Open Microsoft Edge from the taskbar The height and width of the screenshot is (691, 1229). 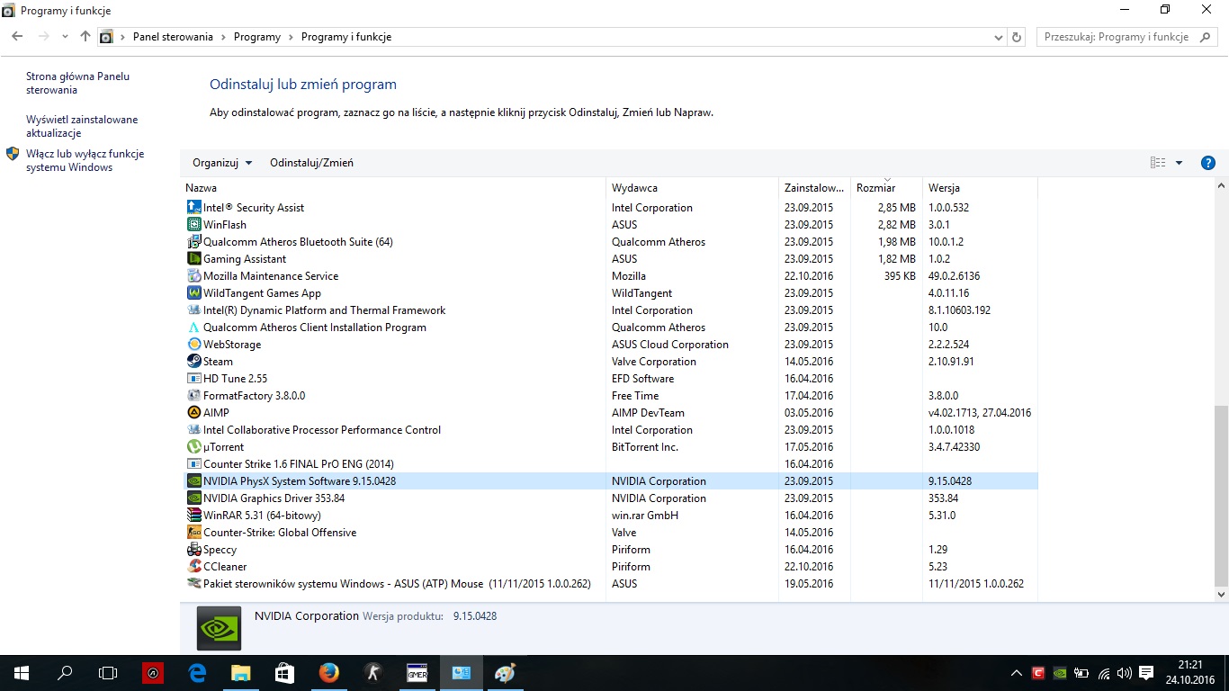pyautogui.click(x=197, y=672)
